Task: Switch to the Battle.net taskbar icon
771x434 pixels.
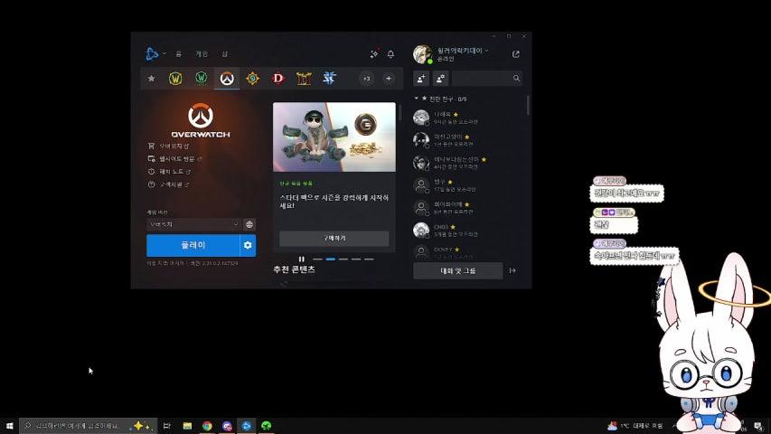Action: point(247,426)
